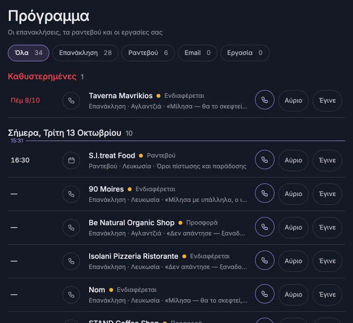Click the Ραντεβού status label beside S.I.treat Food
353x323 pixels.
click(161, 156)
